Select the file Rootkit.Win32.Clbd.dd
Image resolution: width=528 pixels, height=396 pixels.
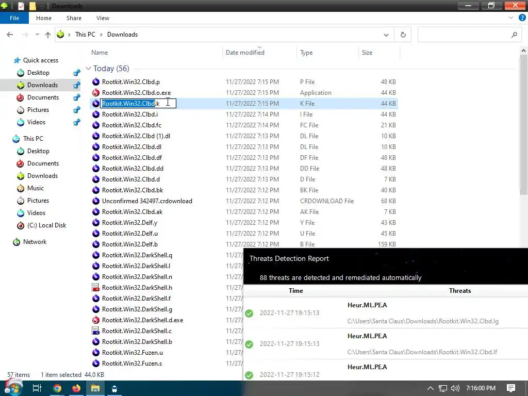pyautogui.click(x=133, y=169)
